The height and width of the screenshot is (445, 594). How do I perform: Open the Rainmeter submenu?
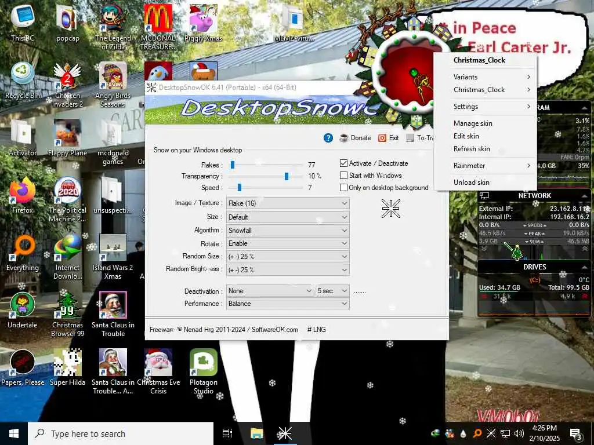pyautogui.click(x=486, y=165)
